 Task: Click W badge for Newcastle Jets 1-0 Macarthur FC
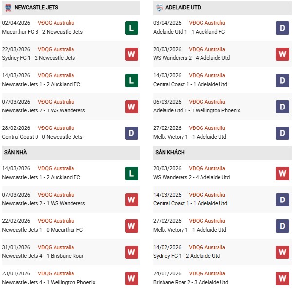click(131, 226)
